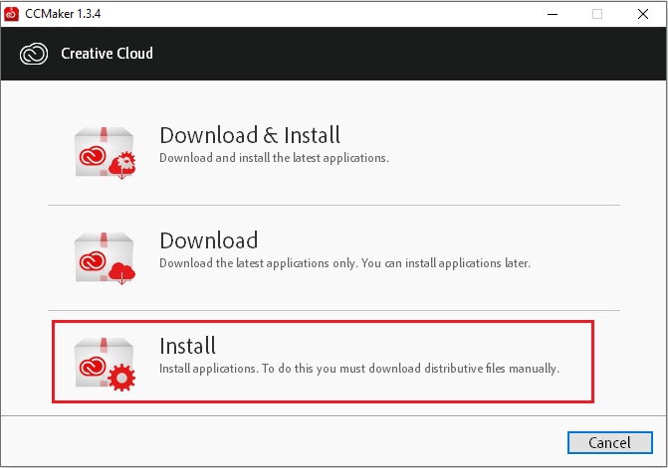This screenshot has height=468, width=668.
Task: Click the Download package icon with cloud
Action: [106, 257]
